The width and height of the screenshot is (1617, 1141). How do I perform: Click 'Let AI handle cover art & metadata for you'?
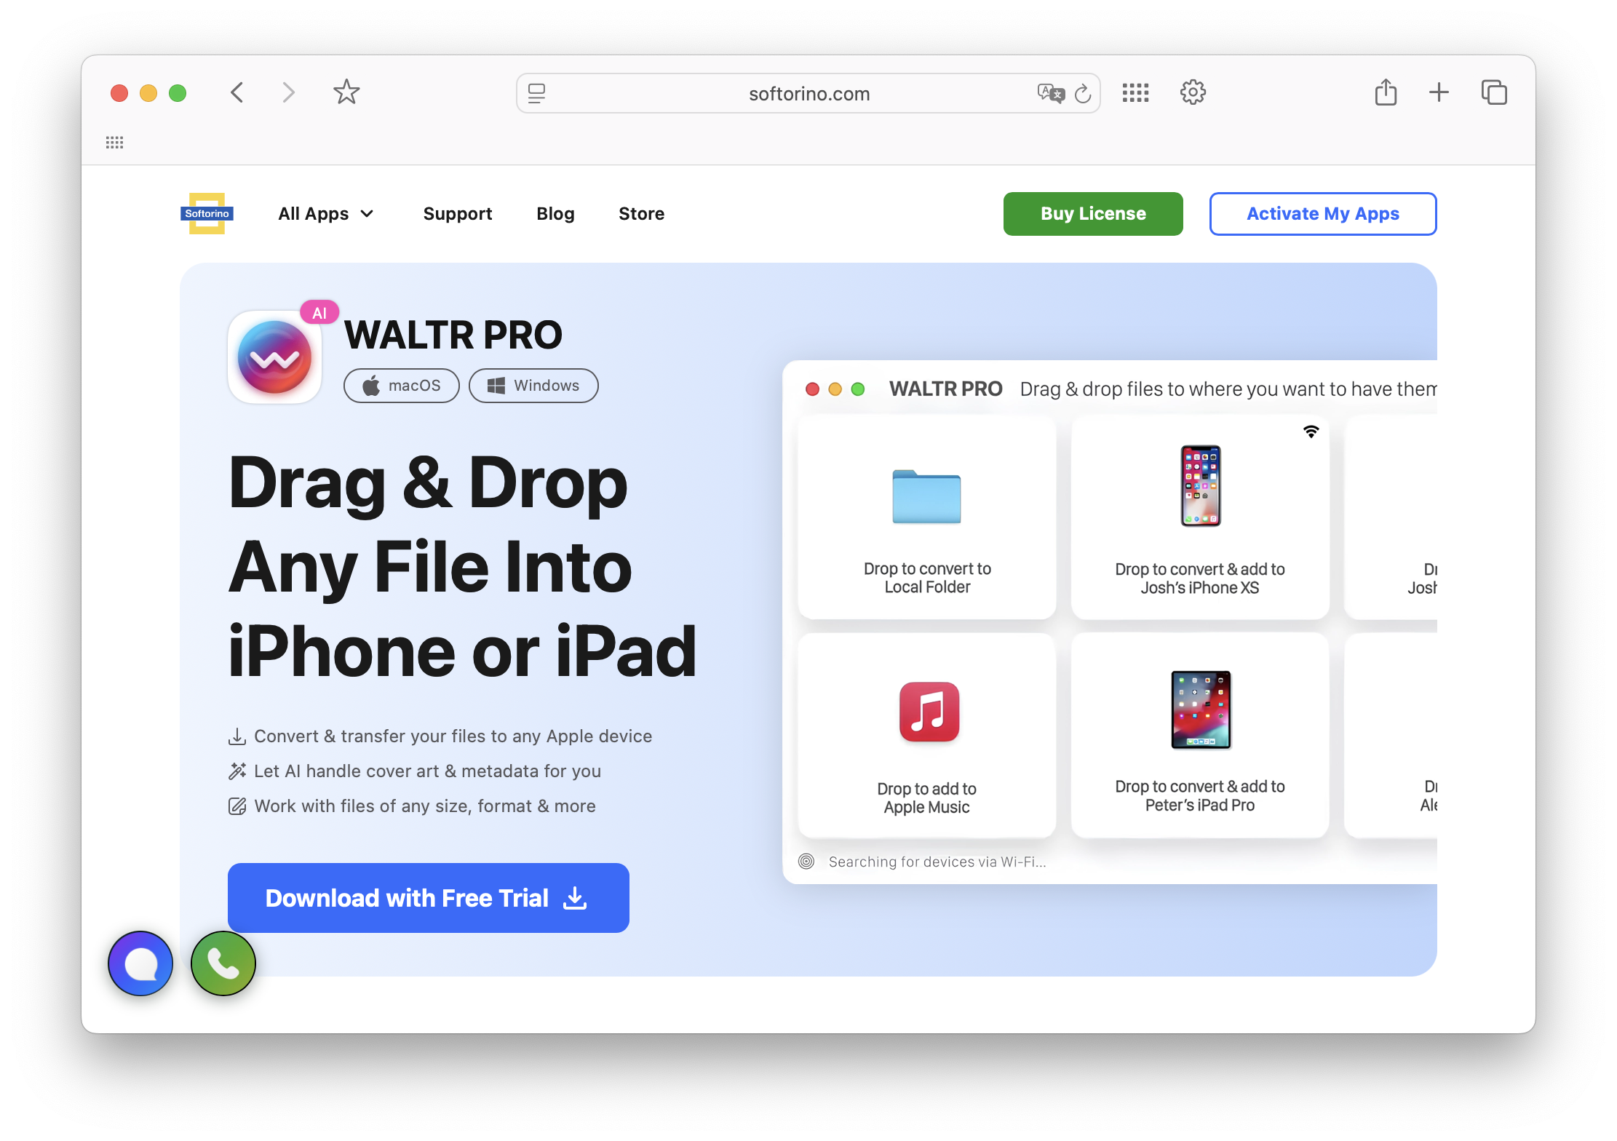point(427,771)
